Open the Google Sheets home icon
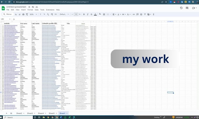199x119 pixels. (3, 8)
